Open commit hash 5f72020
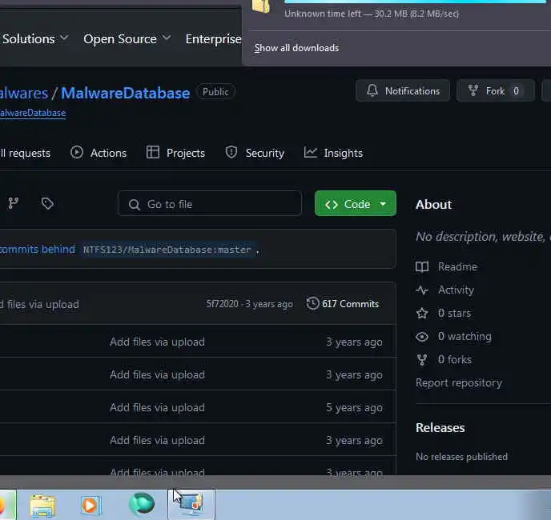Screen dimensions: 551x520 (x=222, y=304)
